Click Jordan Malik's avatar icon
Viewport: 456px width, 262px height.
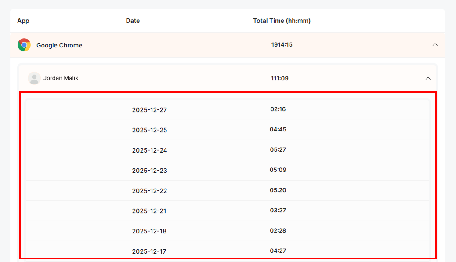34,78
